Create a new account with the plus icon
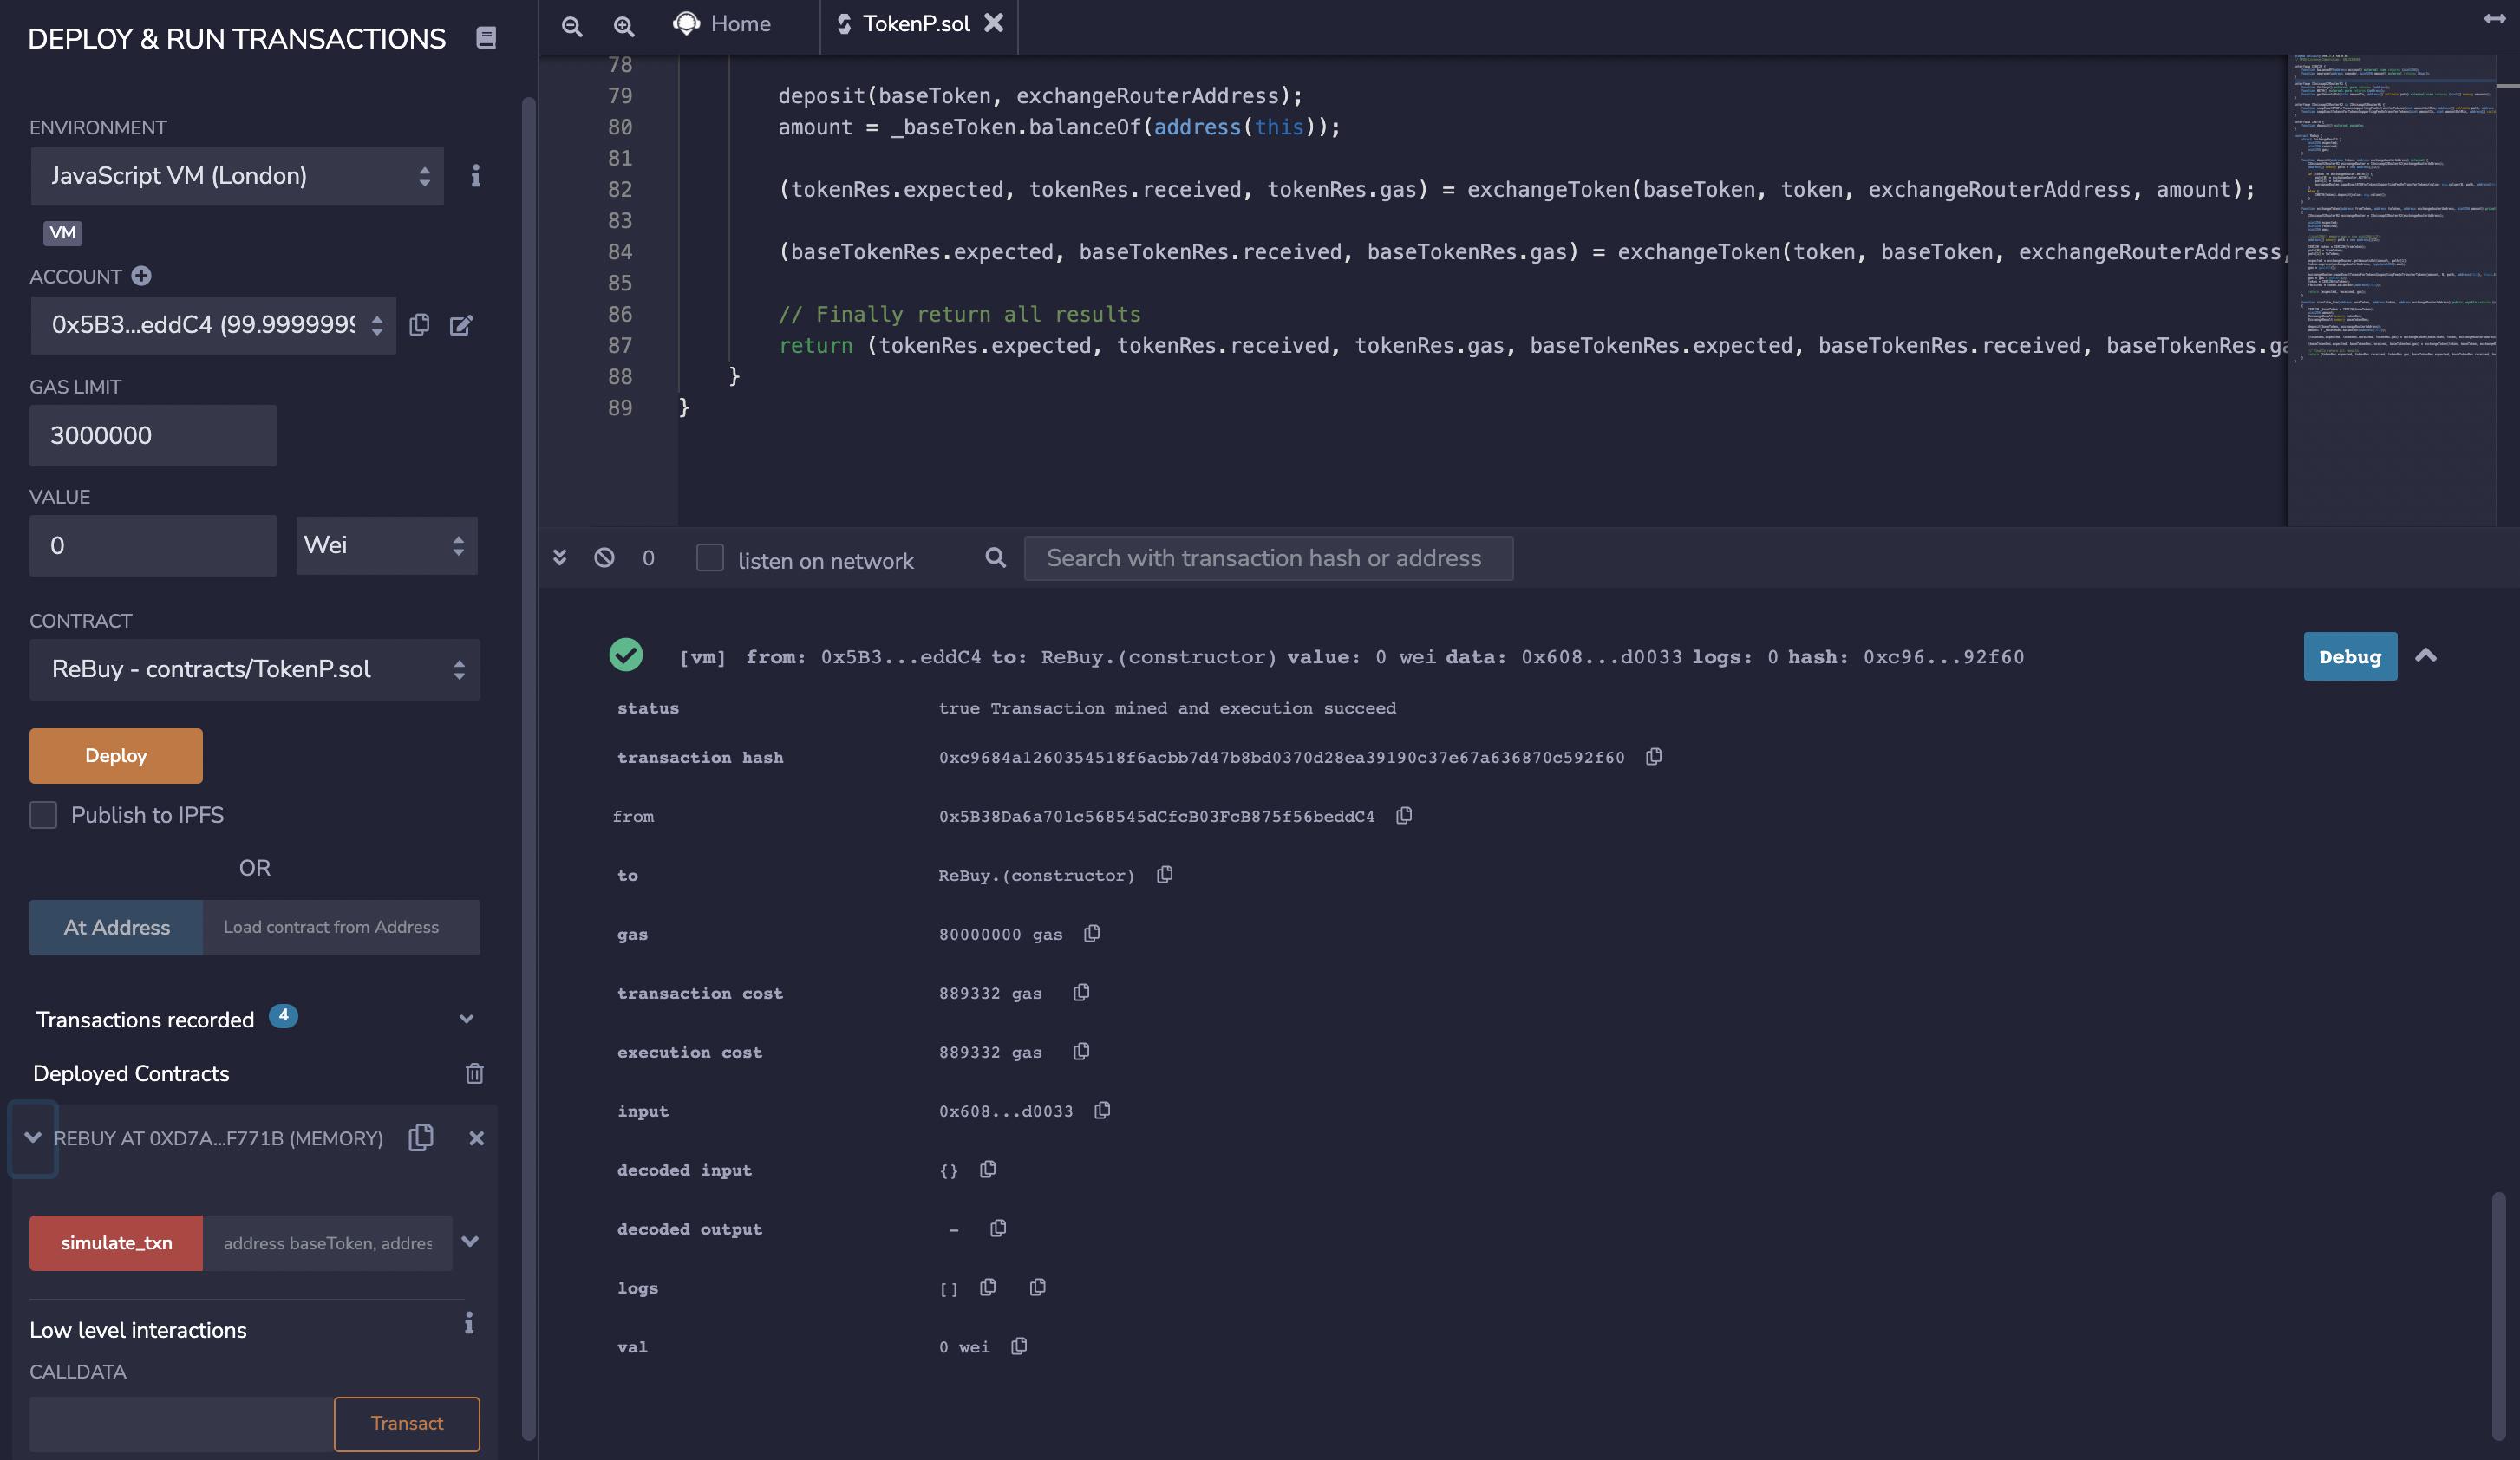 click(141, 277)
